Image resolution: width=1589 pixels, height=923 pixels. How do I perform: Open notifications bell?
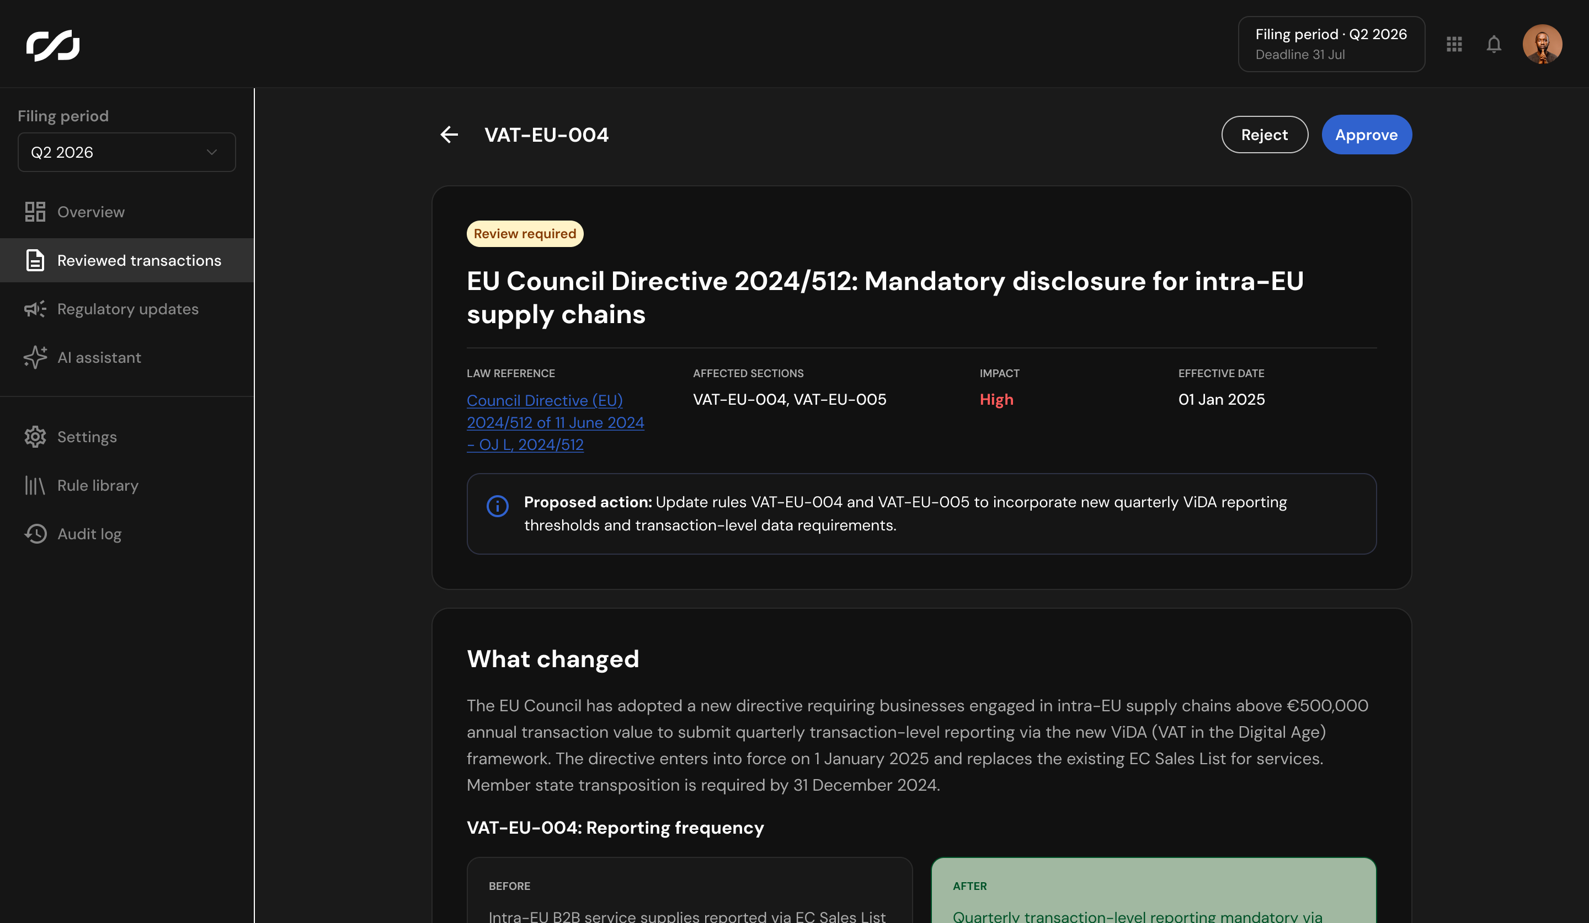click(x=1494, y=44)
